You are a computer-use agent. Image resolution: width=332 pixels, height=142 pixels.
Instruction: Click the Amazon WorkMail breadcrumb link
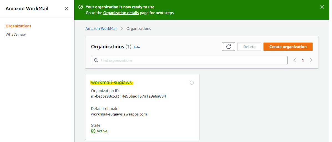[102, 28]
